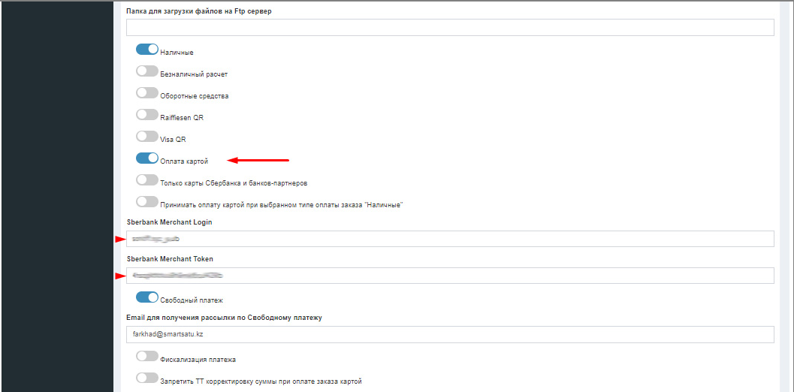Enable the Raiffiesen QR payment toggle
794x392 pixels.
click(147, 115)
